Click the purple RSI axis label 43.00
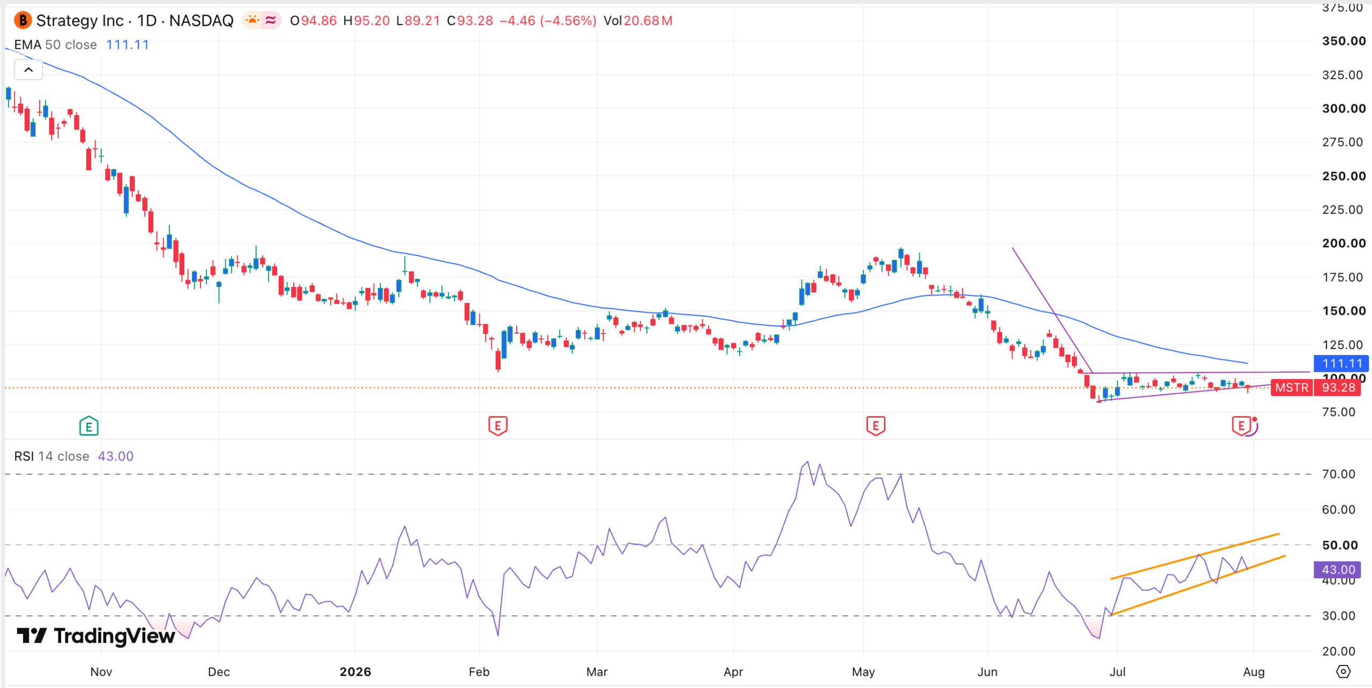Viewport: 1372px width, 688px height. point(1338,570)
